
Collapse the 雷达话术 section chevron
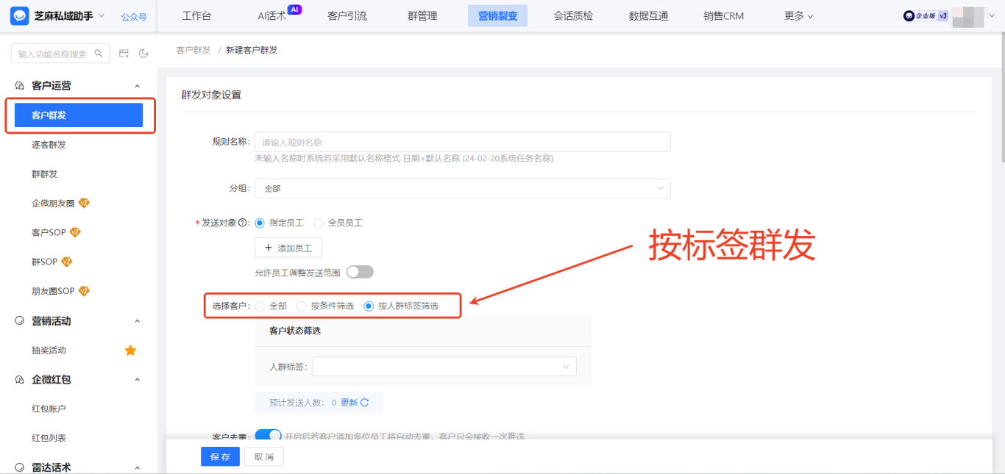point(138,467)
